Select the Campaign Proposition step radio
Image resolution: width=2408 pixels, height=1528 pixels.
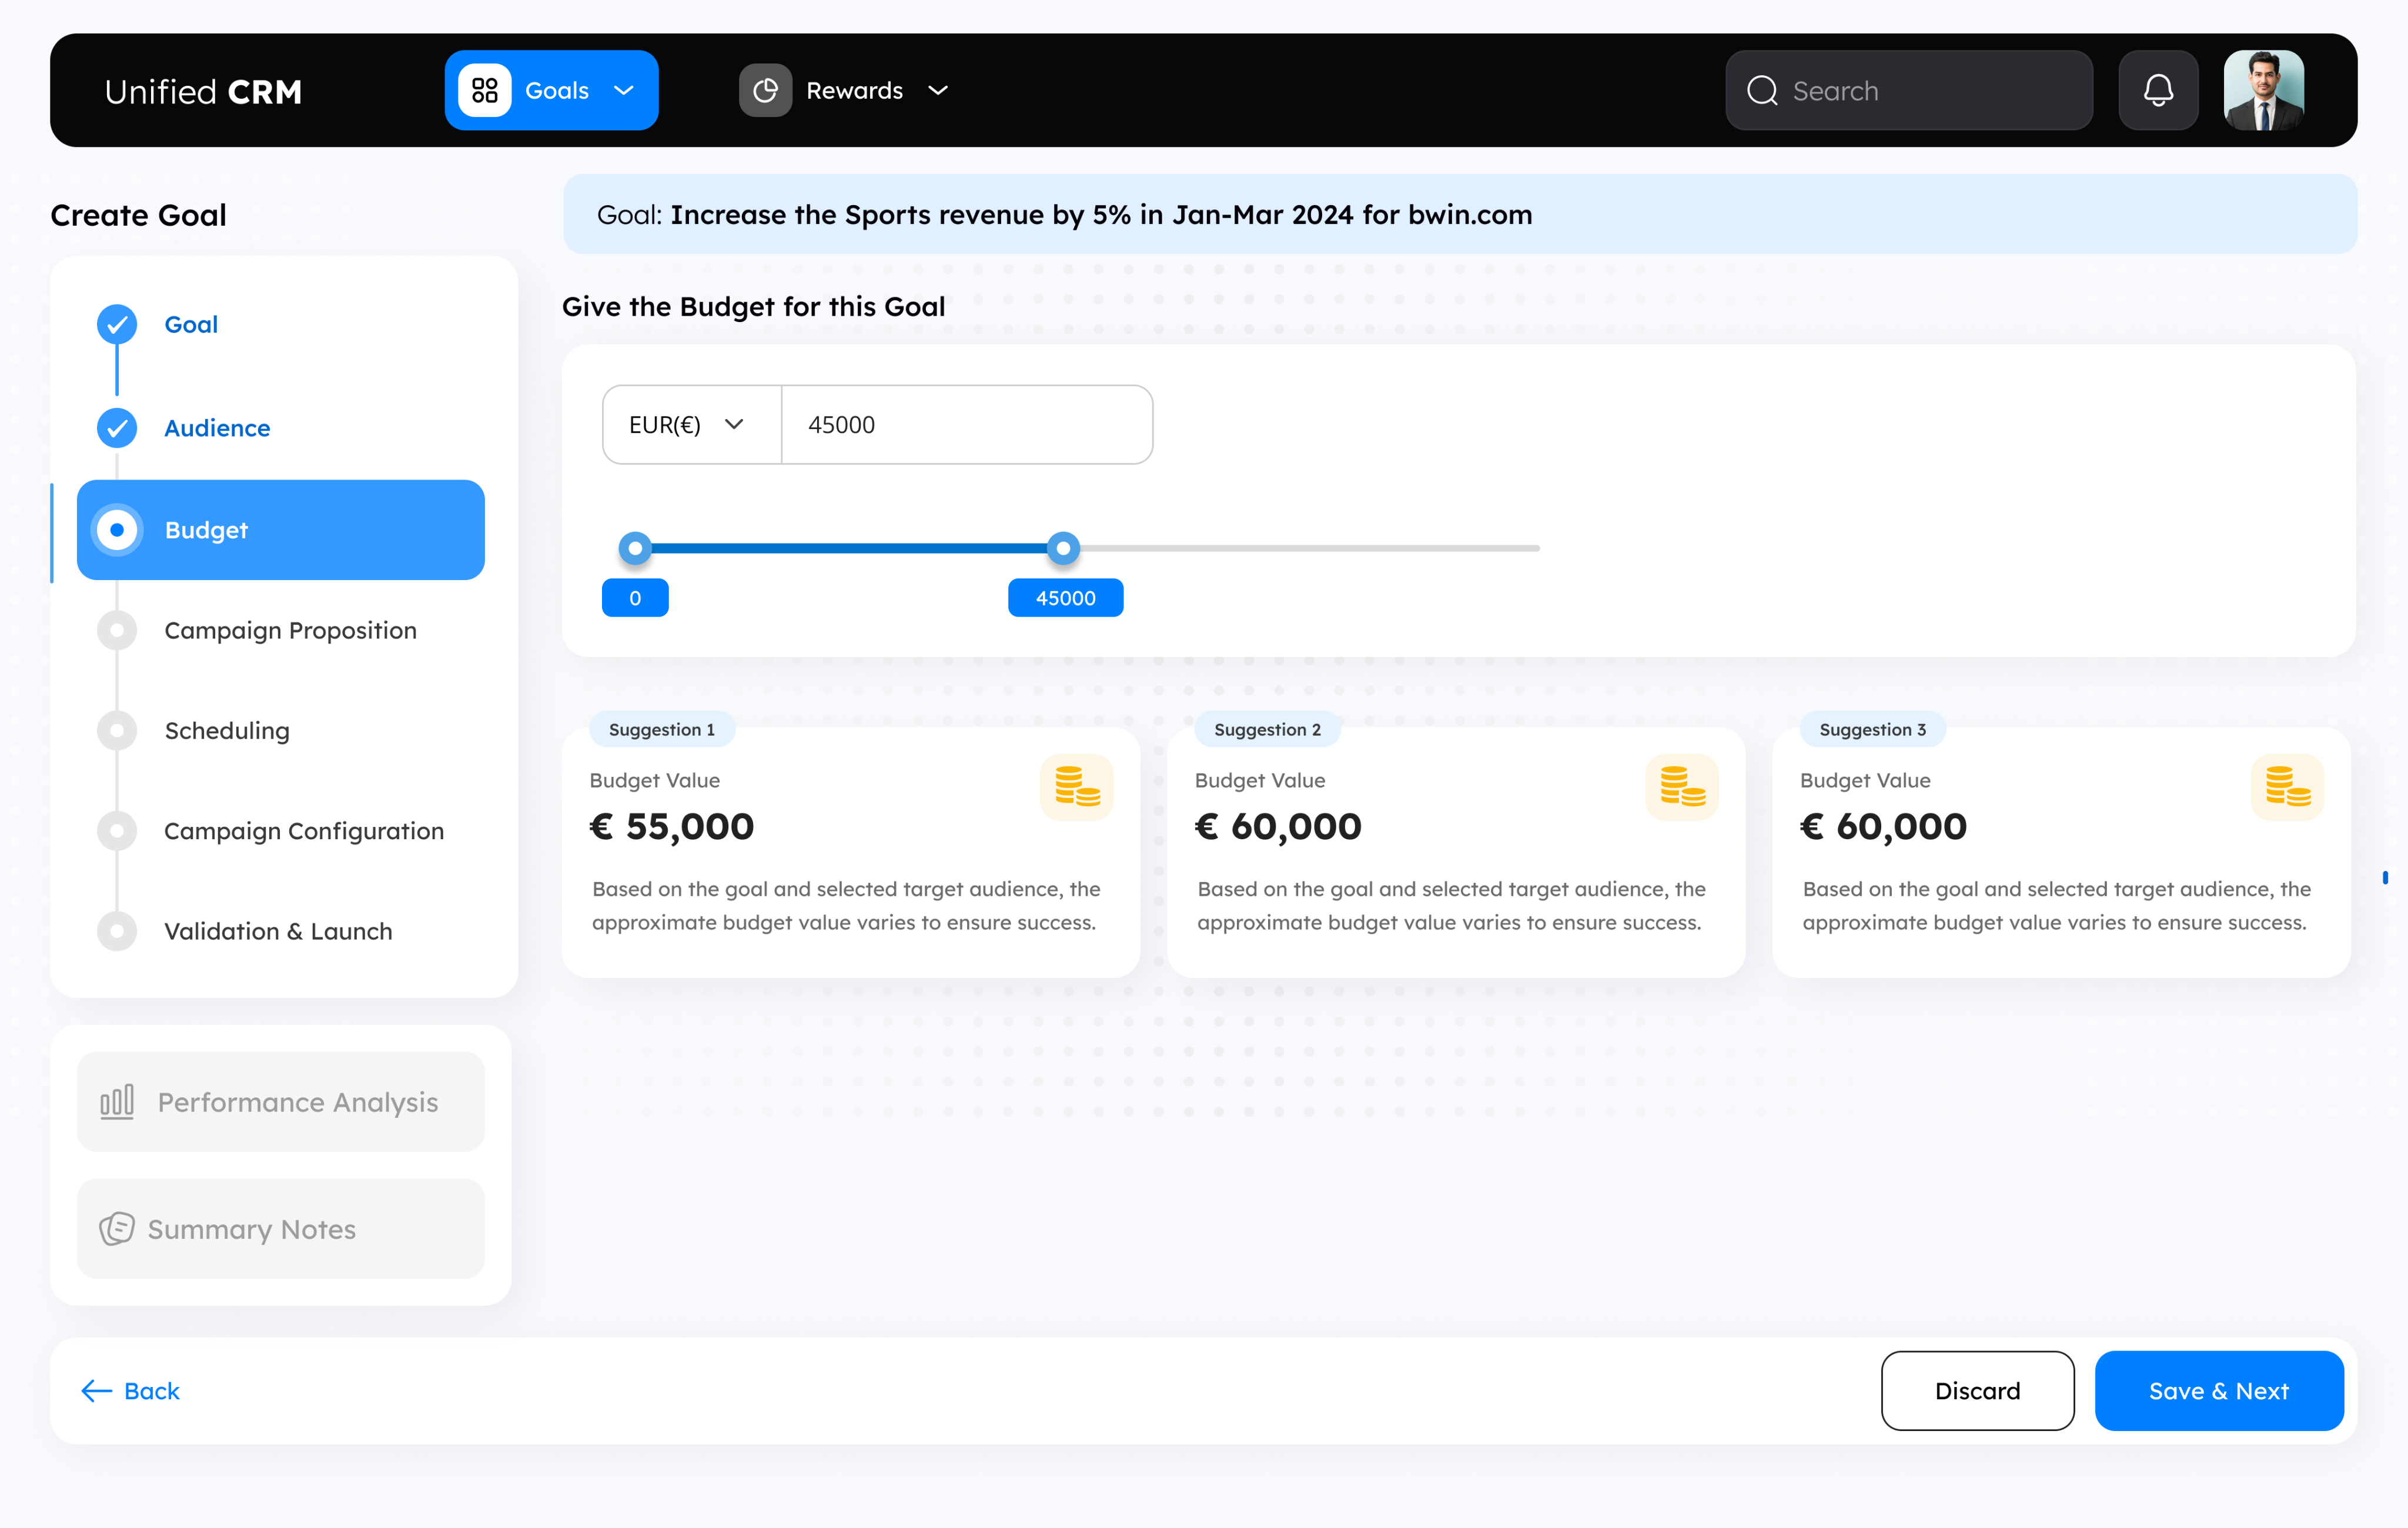tap(117, 631)
